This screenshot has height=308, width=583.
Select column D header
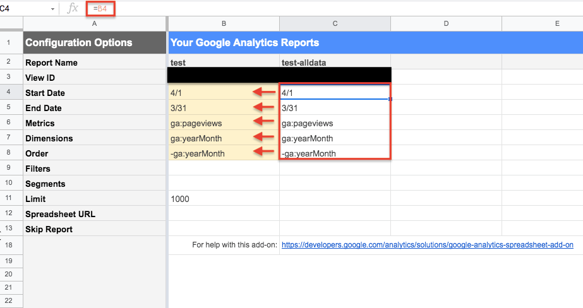pyautogui.click(x=446, y=23)
